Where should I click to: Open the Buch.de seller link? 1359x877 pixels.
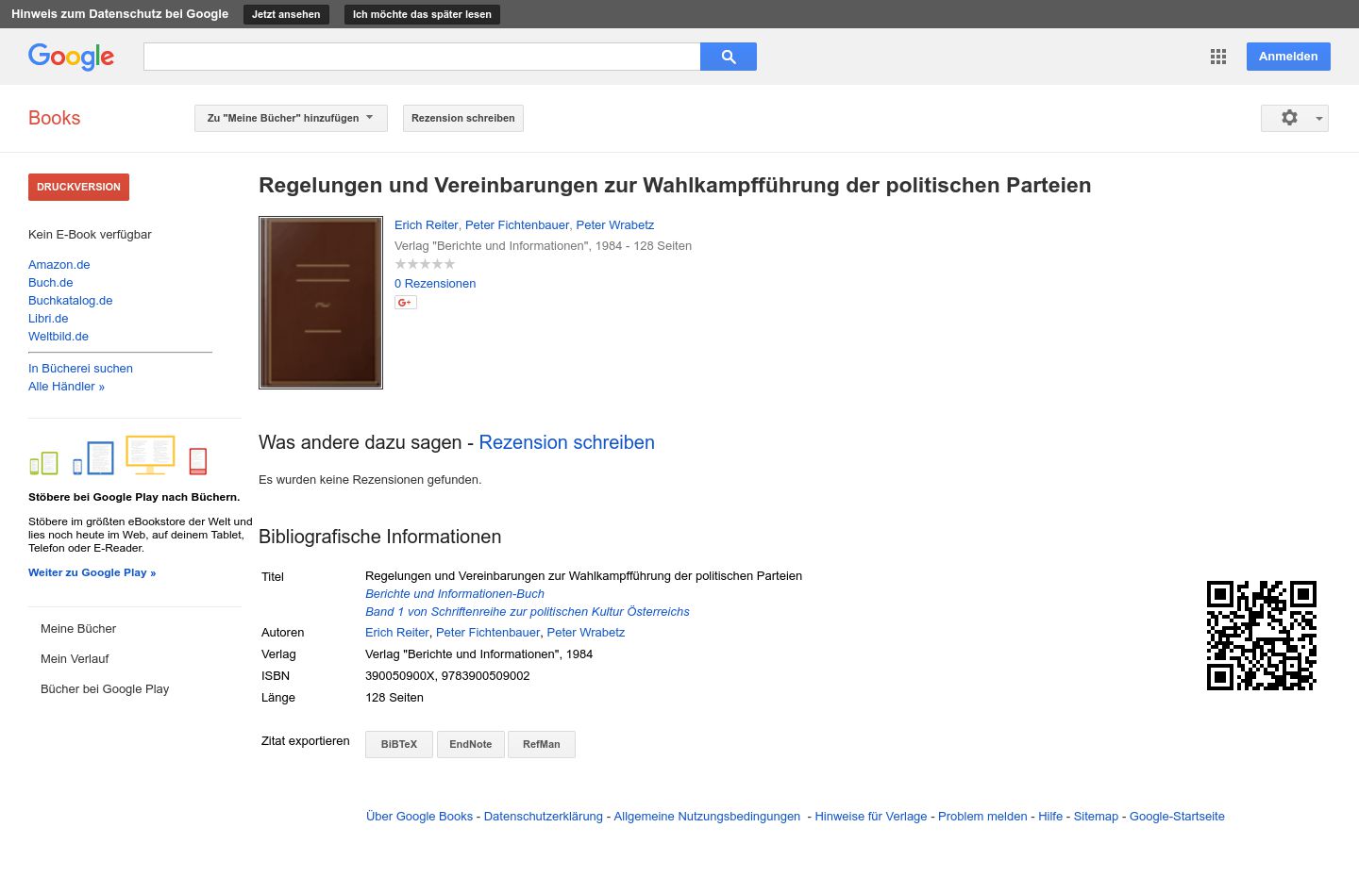tap(51, 283)
